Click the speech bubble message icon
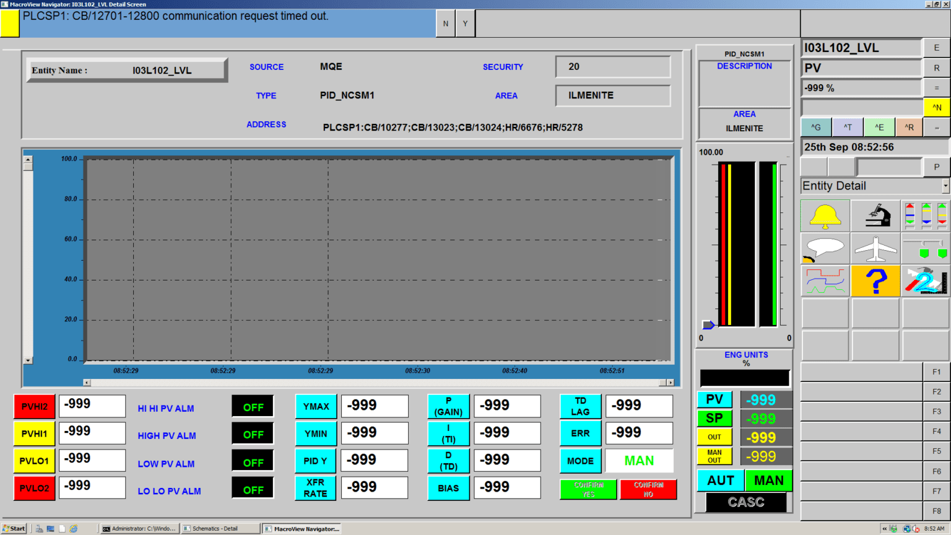951x535 pixels. (824, 248)
